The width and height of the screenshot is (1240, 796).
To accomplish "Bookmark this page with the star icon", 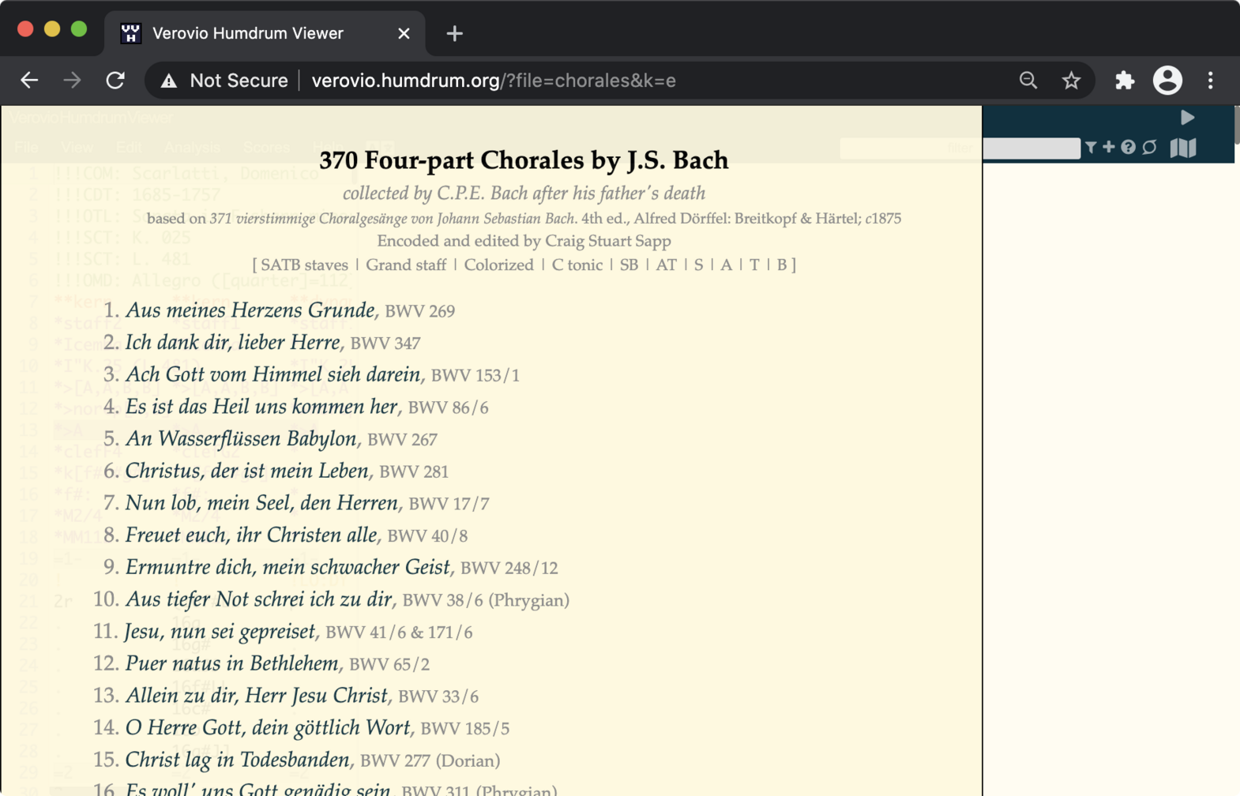I will [1071, 81].
